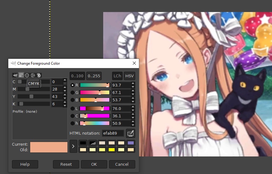
Task: Select the LCh Chroma radio button
Action: (72, 116)
